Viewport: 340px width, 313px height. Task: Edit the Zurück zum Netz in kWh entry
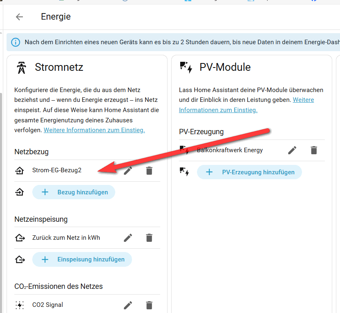point(128,238)
